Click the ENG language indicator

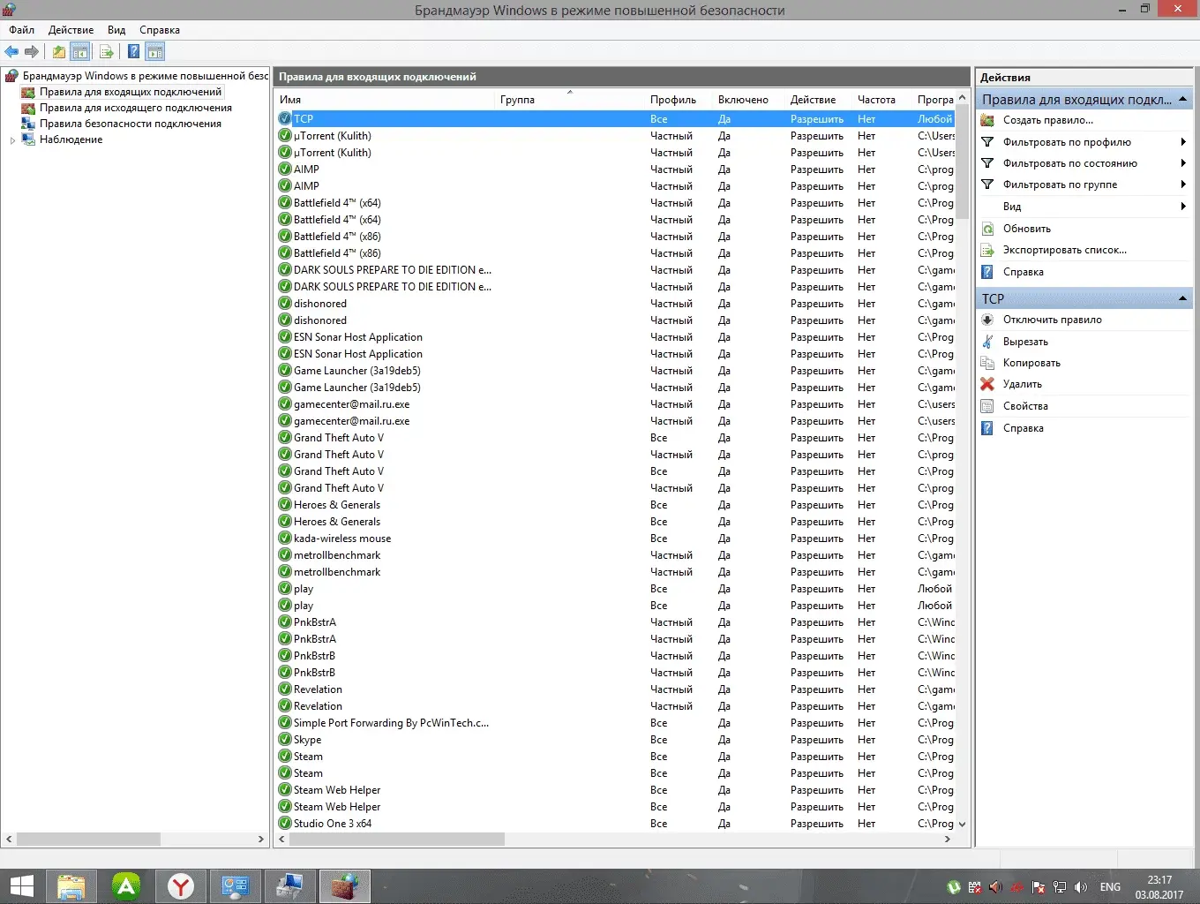[x=1110, y=887]
